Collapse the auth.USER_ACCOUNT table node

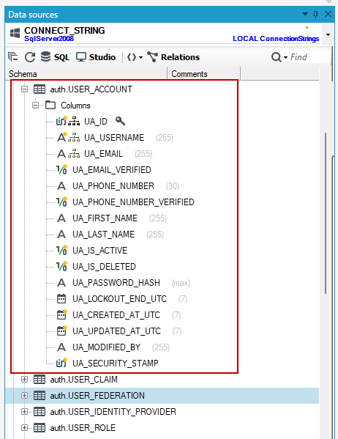[x=24, y=89]
